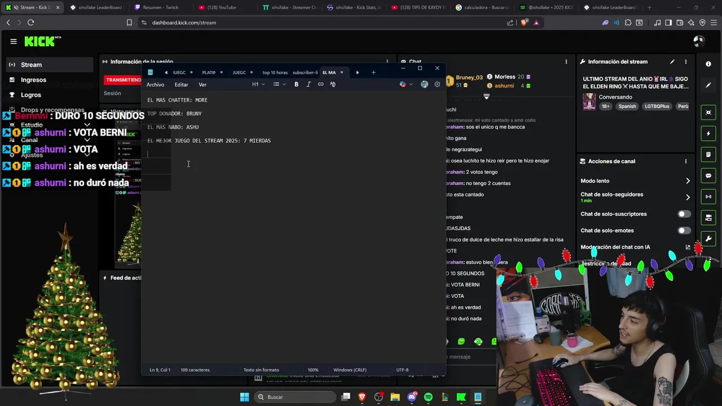722x406 pixels.
Task: Click the wrench icon in right sidebar
Action: point(708,239)
